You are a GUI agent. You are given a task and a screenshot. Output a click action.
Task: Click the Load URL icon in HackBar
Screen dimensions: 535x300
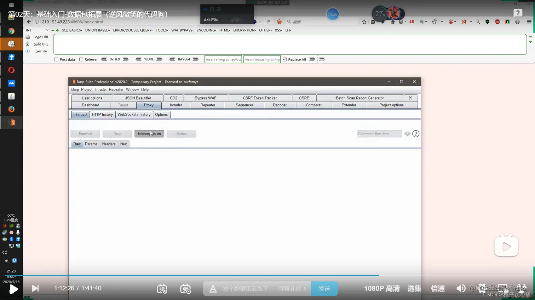tap(28, 37)
